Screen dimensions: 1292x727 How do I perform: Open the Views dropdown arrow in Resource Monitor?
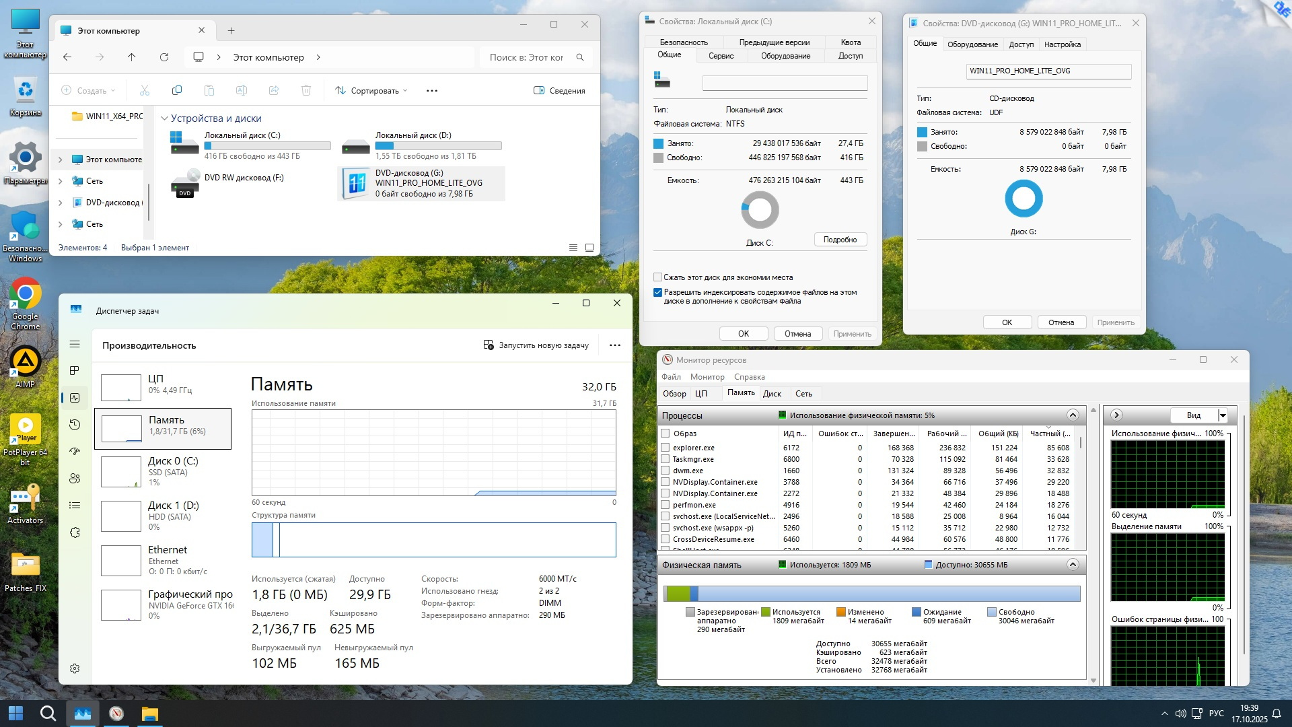(x=1223, y=415)
